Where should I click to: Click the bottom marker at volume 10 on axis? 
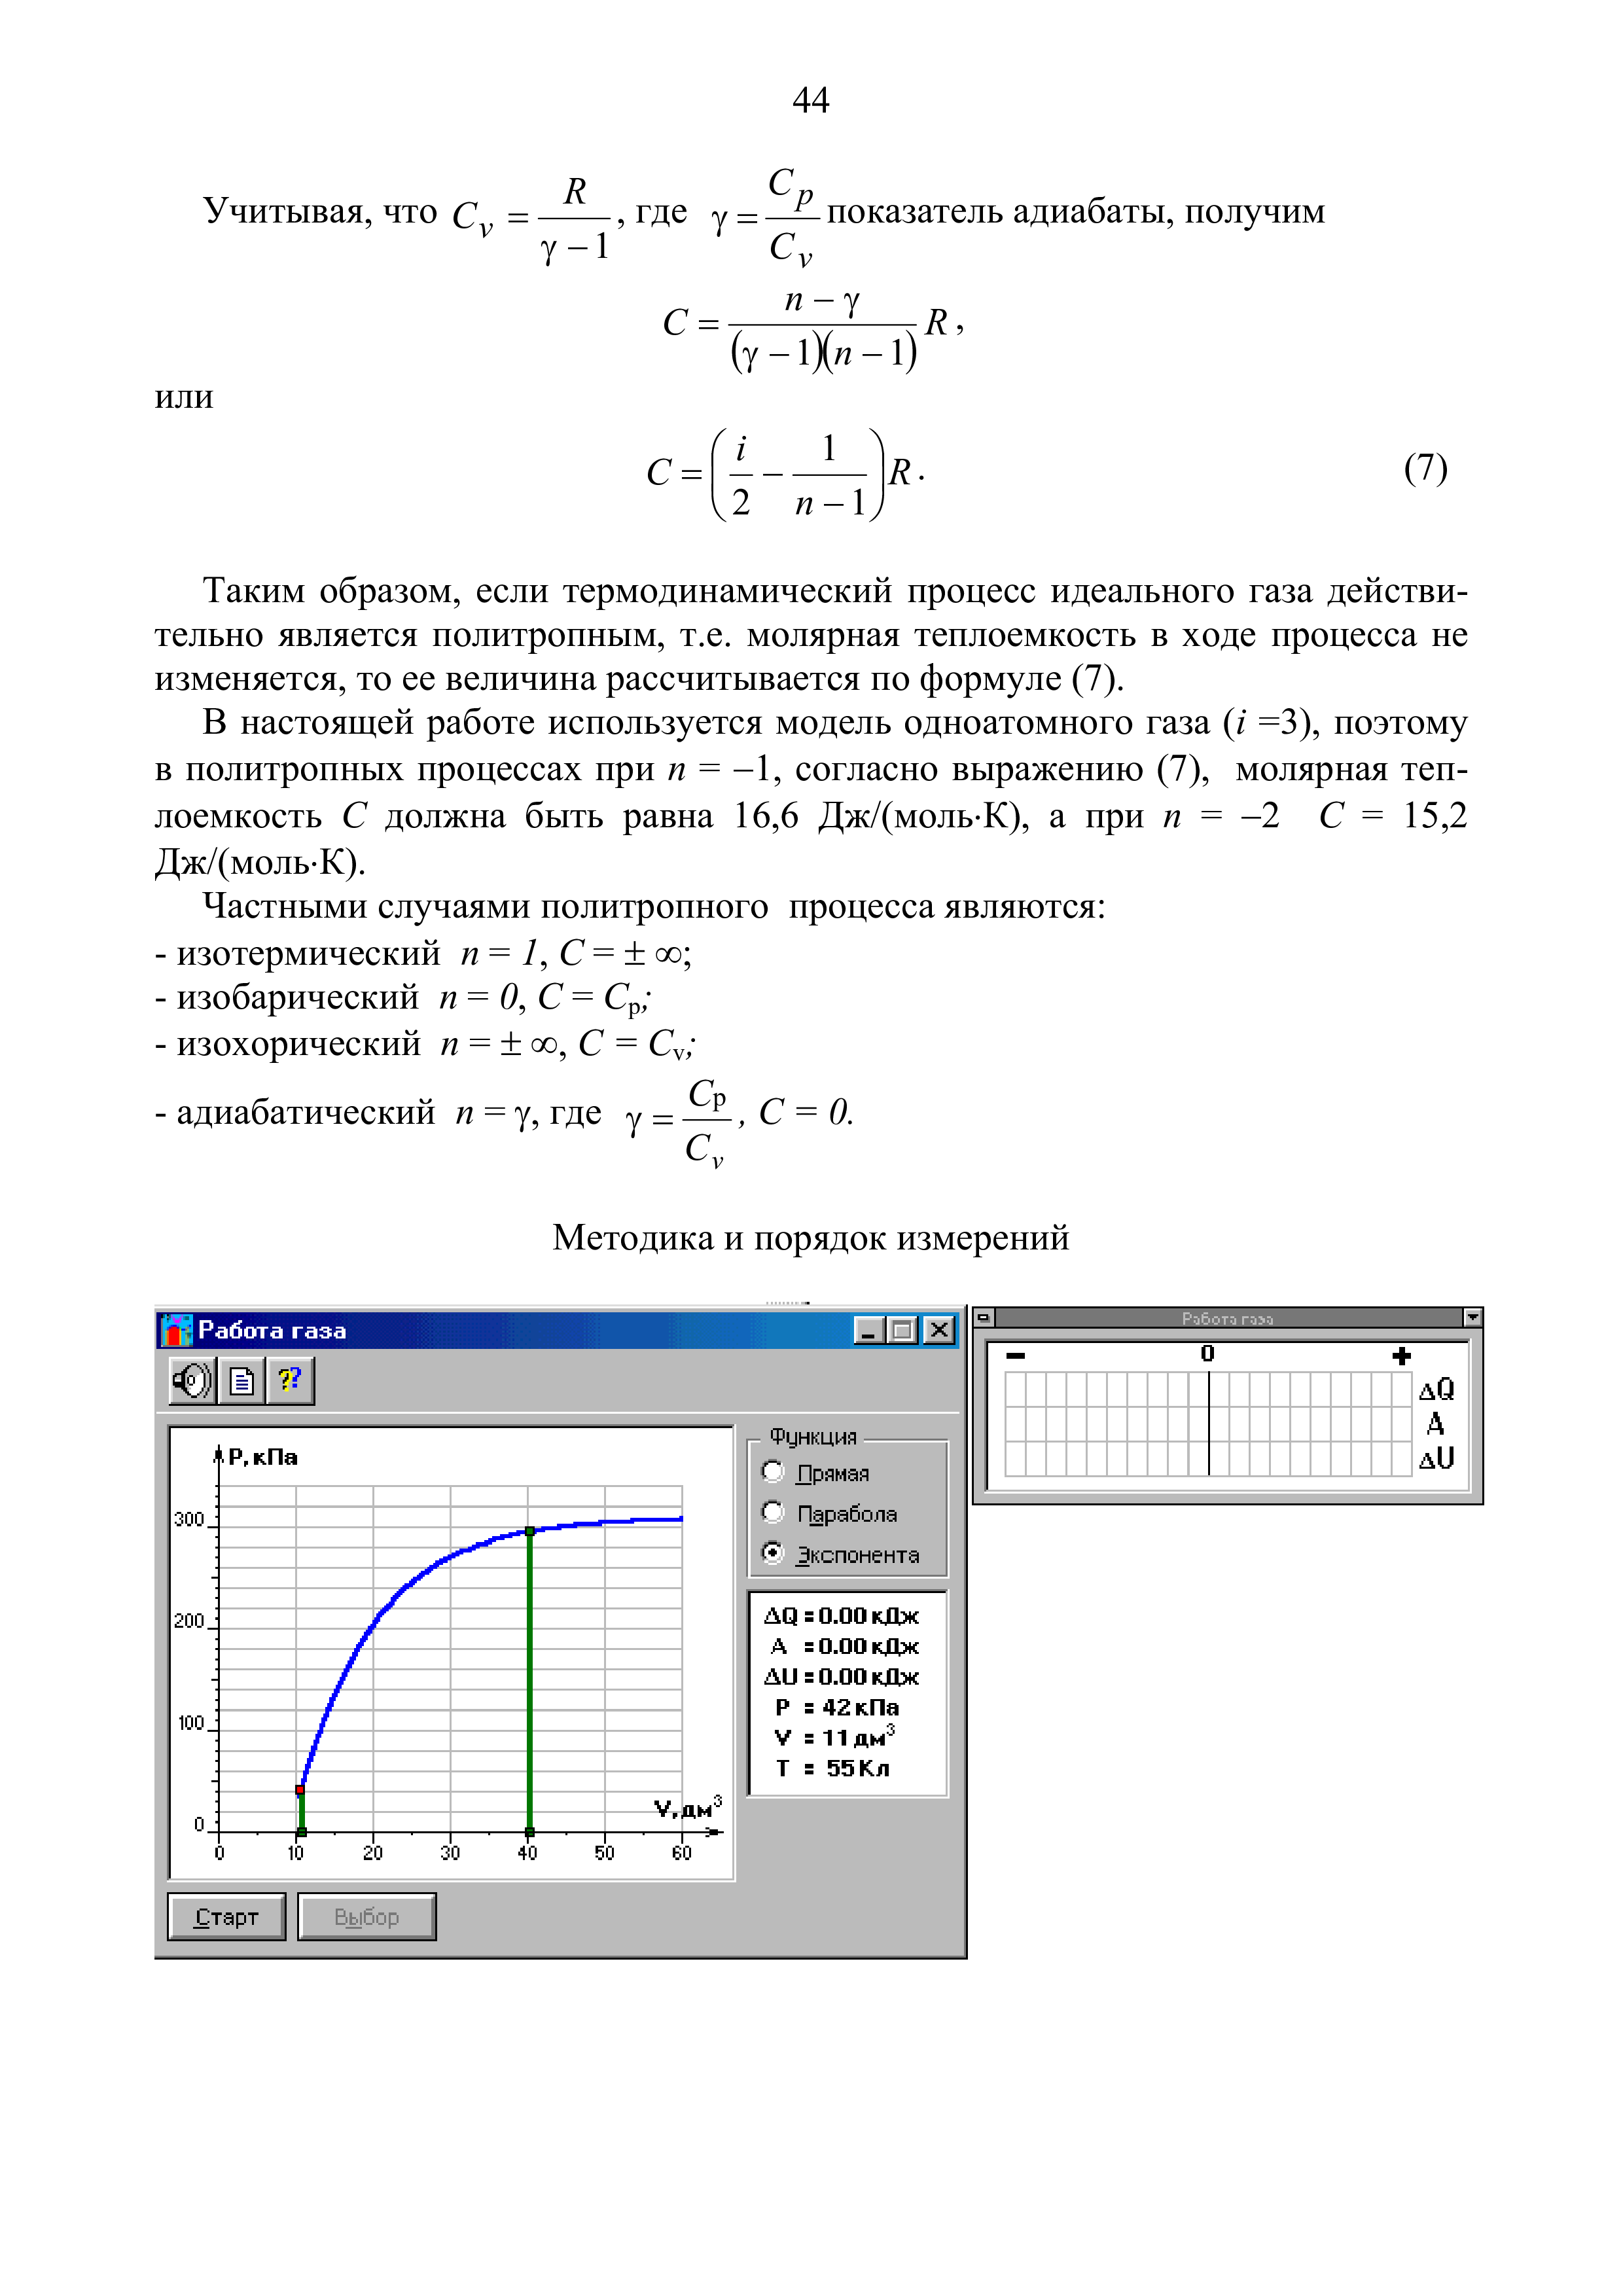pos(302,1832)
